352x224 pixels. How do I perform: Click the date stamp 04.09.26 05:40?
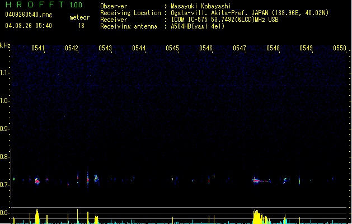coord(29,26)
